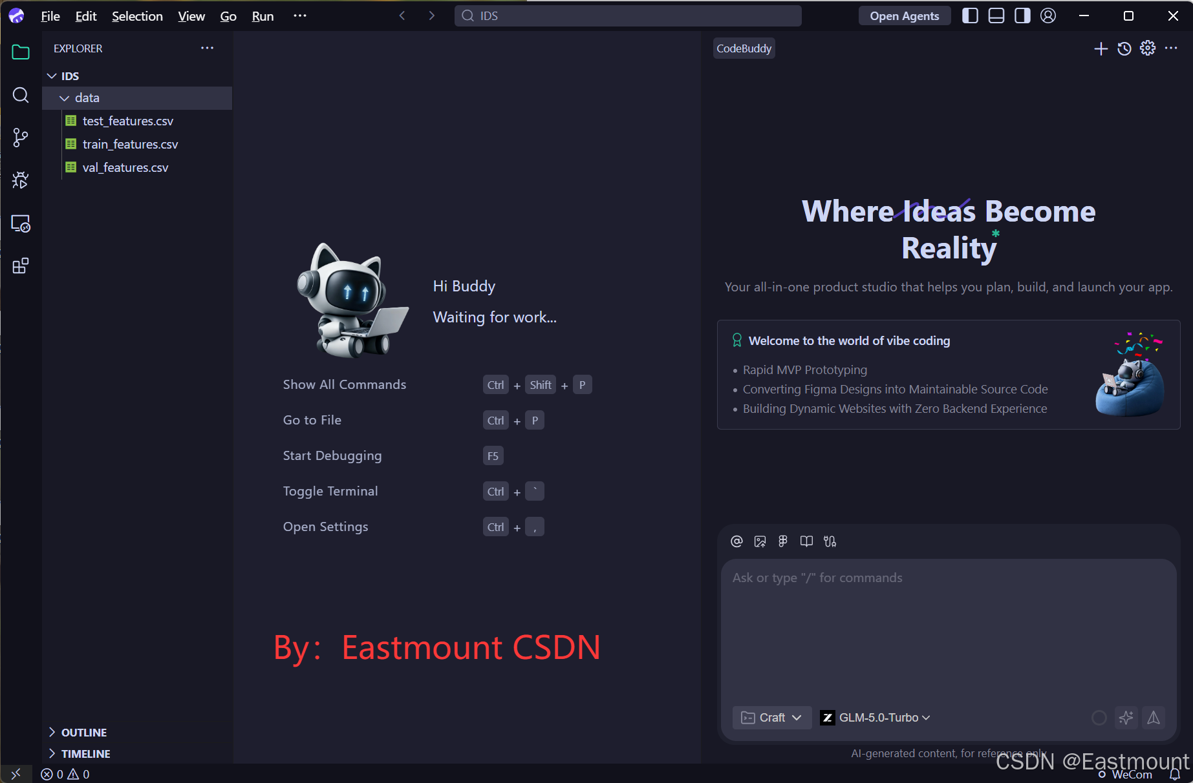Click 'Toggle Terminal' text
The image size is (1193, 783).
pos(330,491)
